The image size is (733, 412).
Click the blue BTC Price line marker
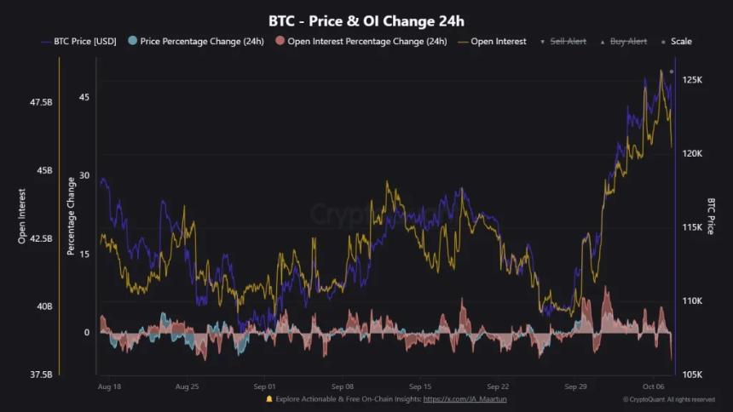[43, 41]
